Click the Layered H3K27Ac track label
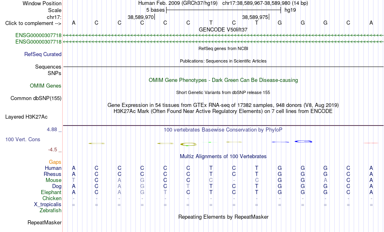Viewport: 384px width, 232px height. [26, 117]
